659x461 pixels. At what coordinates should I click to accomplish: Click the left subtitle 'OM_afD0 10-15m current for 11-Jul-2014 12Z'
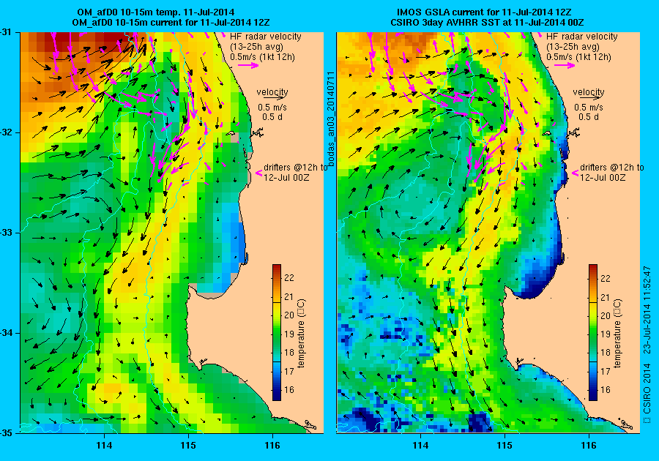pyautogui.click(x=171, y=22)
